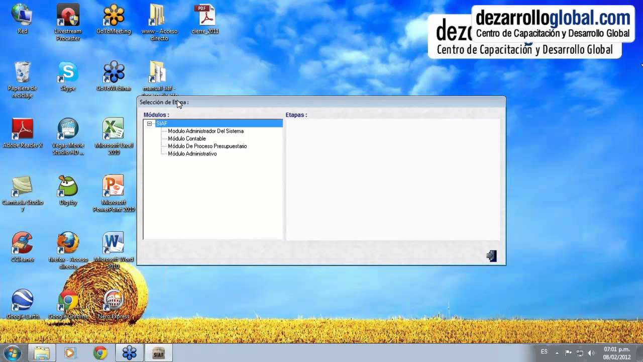The height and width of the screenshot is (362, 643).
Task: Open Google Earth desktop shortcut
Action: [x=22, y=304]
